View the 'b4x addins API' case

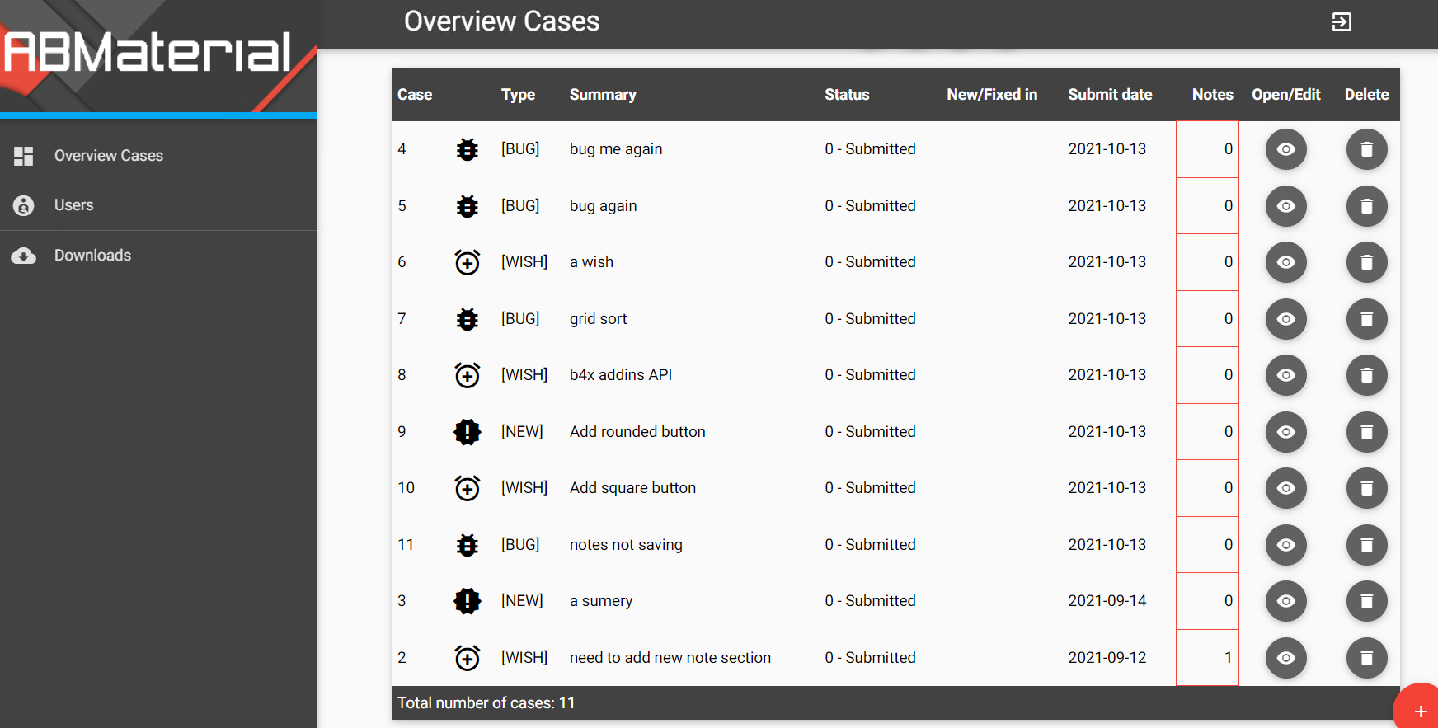pos(1285,375)
